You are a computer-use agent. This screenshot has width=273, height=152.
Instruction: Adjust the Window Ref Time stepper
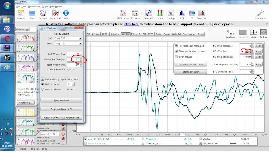[x=81, y=59]
